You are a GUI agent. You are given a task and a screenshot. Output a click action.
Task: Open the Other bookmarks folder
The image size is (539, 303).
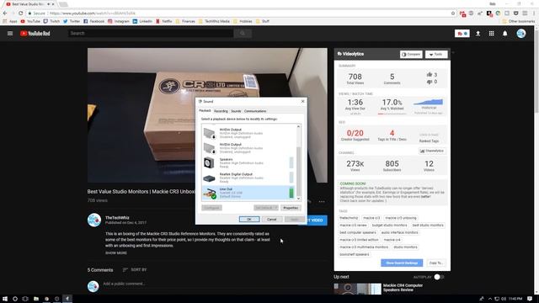click(519, 21)
